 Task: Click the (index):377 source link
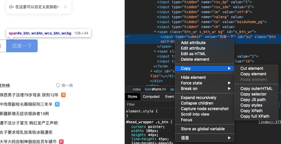pyautogui.click(x=270, y=122)
